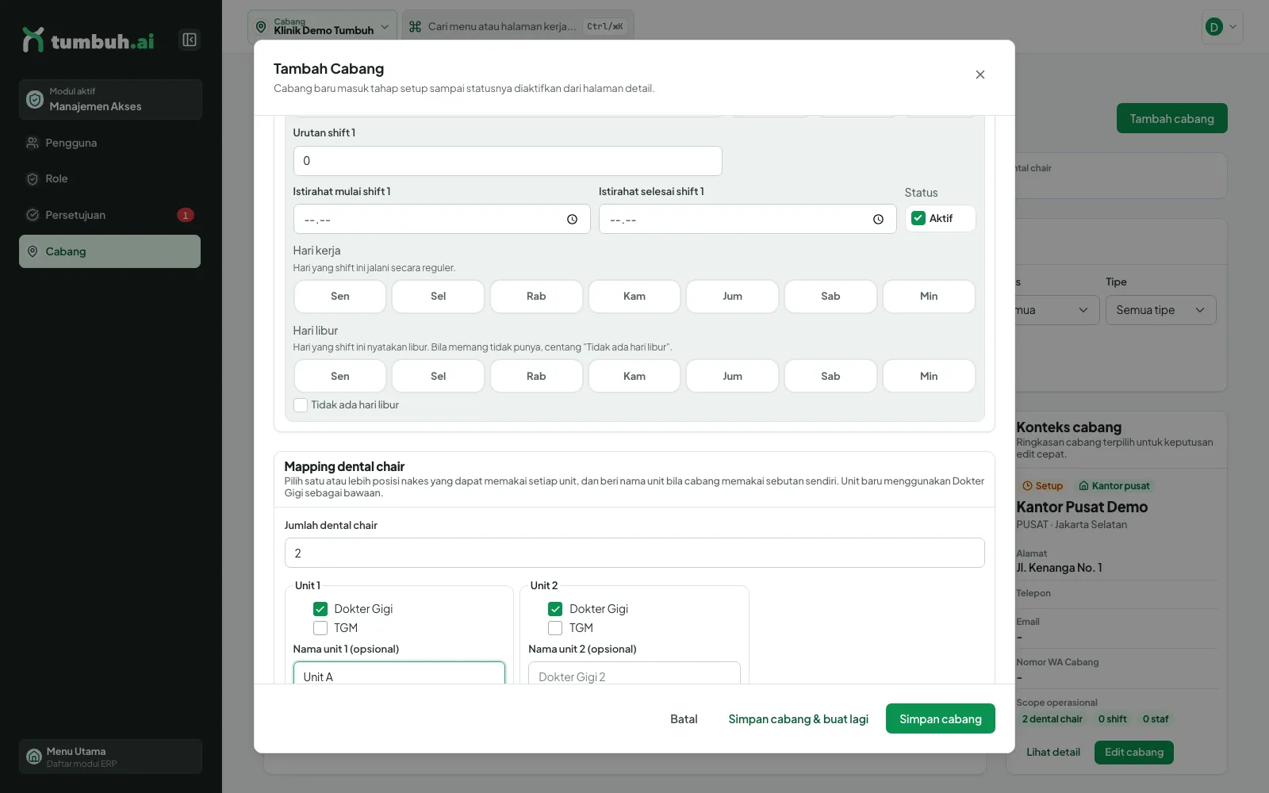The image size is (1269, 793).
Task: Select Min as Hari libur
Action: point(929,376)
